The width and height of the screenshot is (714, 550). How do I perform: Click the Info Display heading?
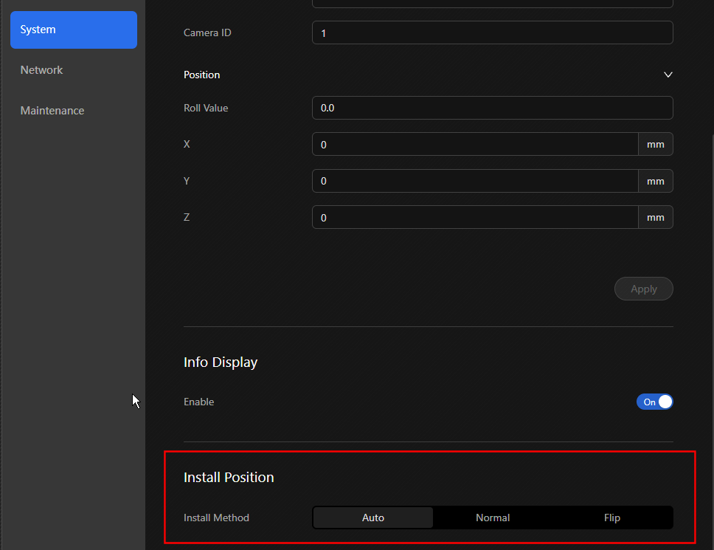coord(221,362)
